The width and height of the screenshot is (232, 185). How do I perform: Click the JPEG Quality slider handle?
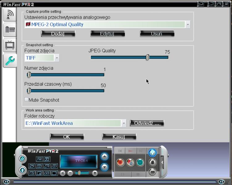[x=147, y=57]
